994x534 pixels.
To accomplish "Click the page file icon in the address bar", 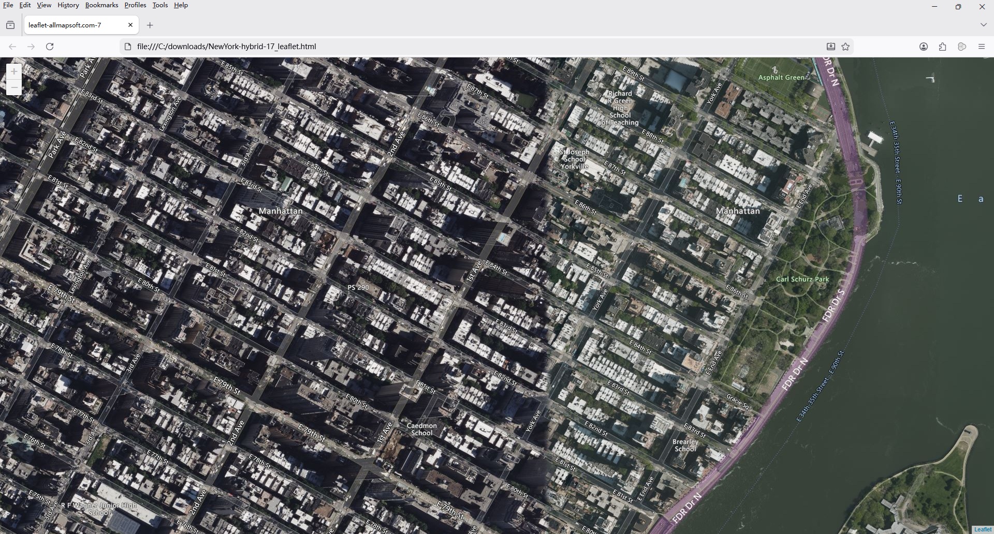I will pyautogui.click(x=128, y=47).
